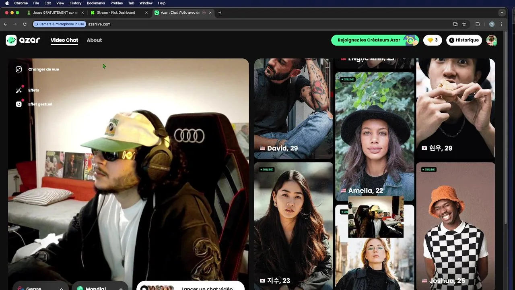Open the Apple menu
Screen dimensions: 515x290
click(x=7, y=3)
